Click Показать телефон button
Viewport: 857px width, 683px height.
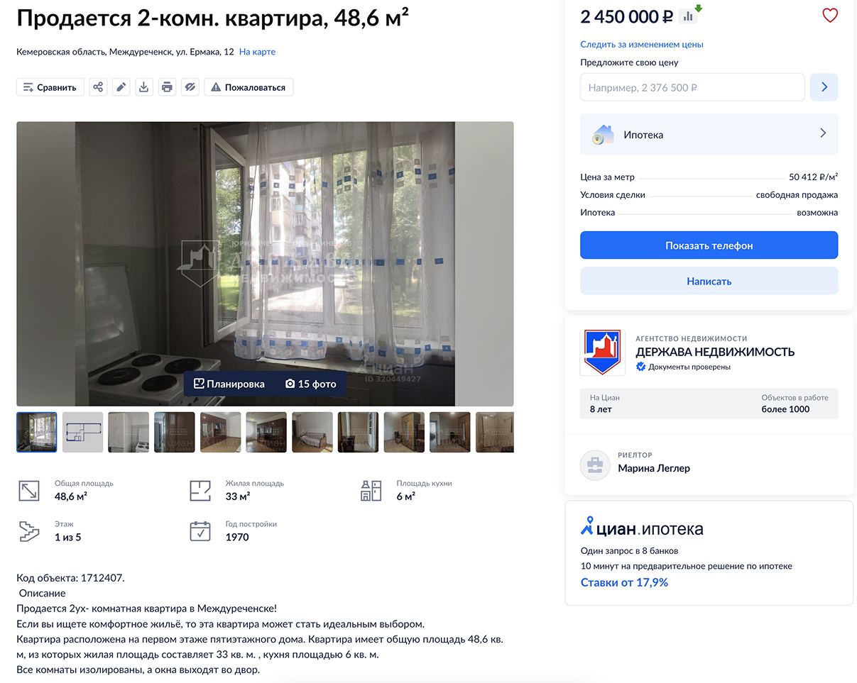point(709,245)
